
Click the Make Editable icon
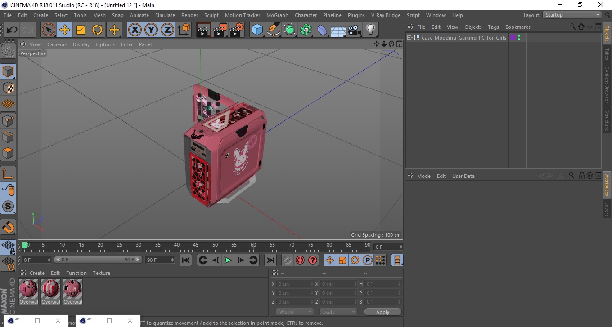(8, 51)
